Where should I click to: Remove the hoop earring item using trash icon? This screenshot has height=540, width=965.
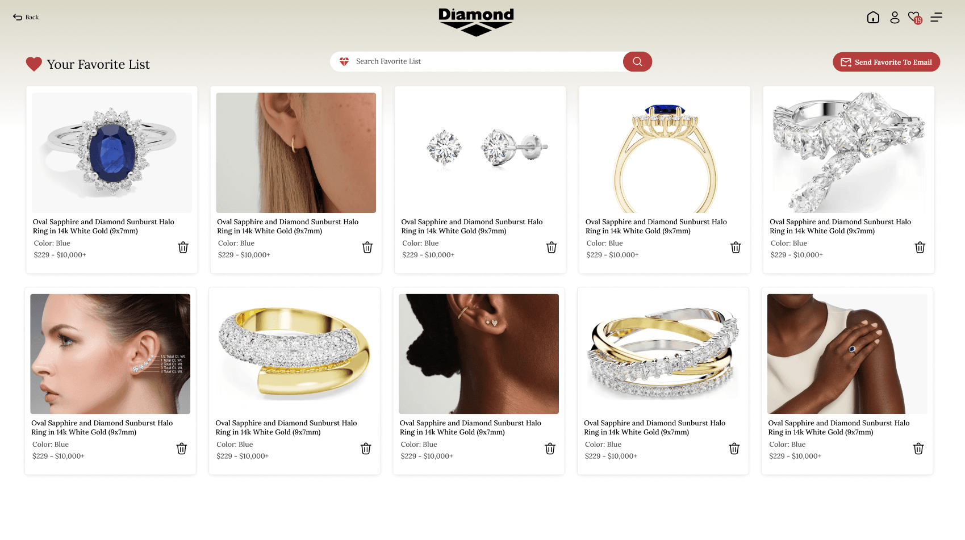(x=367, y=248)
